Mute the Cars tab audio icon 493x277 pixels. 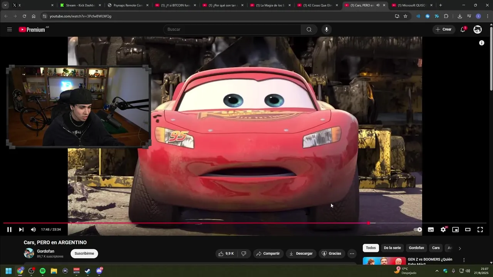tap(377, 5)
